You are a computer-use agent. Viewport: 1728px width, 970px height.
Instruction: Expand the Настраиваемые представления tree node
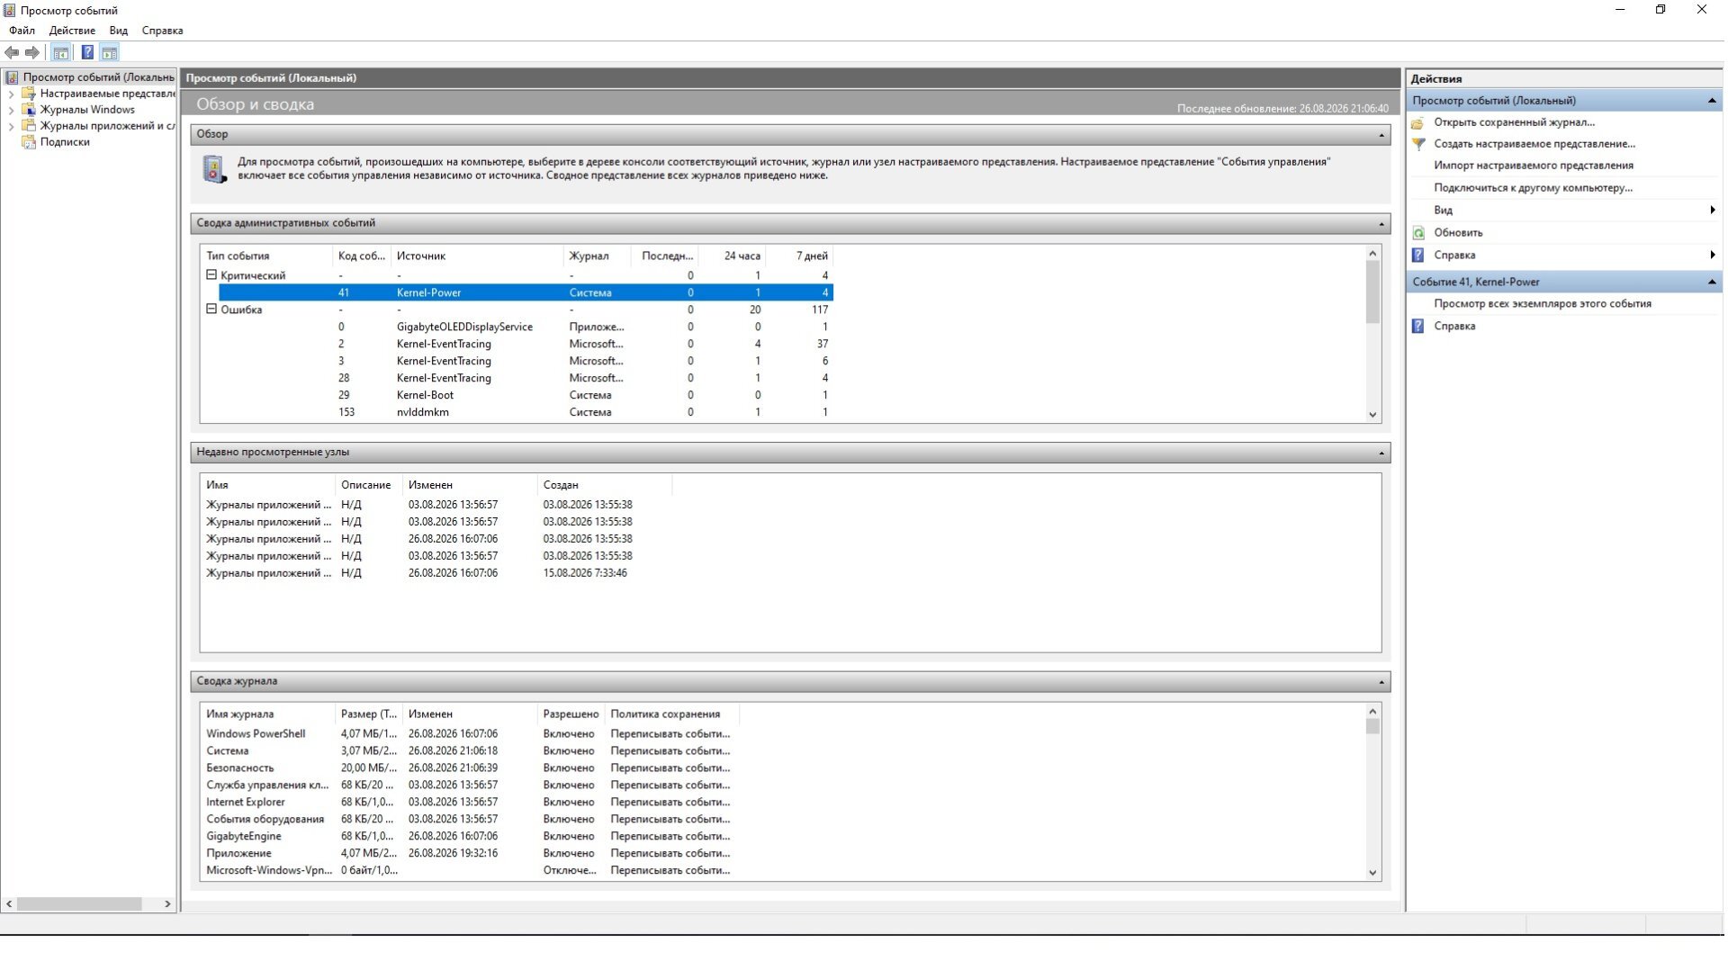point(11,94)
